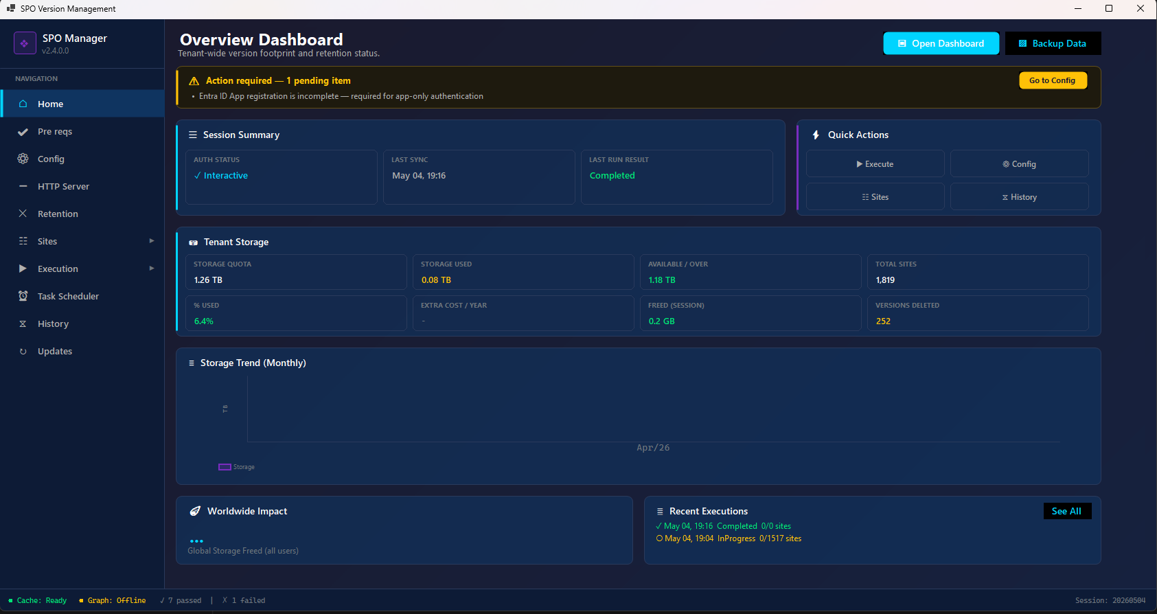Click the Last Run Result Completed value

(612, 176)
